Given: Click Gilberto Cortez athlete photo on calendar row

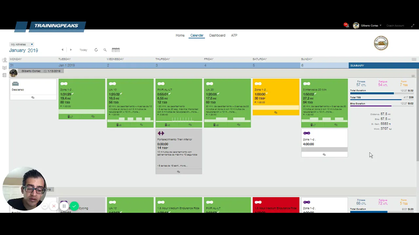Looking at the screenshot, I should (13, 73).
